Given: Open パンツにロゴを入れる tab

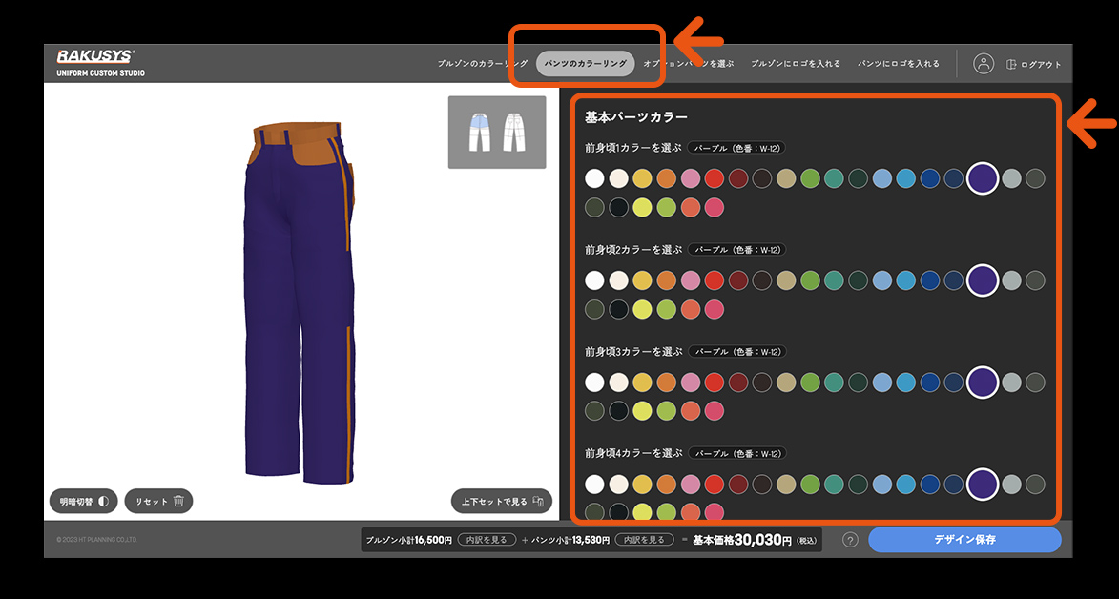Looking at the screenshot, I should point(898,64).
